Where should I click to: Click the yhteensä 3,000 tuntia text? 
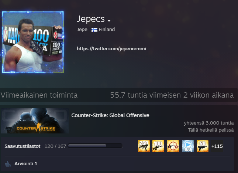click(x=209, y=123)
